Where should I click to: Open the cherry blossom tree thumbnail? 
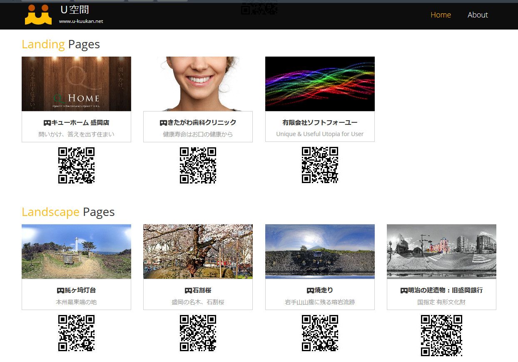point(198,251)
